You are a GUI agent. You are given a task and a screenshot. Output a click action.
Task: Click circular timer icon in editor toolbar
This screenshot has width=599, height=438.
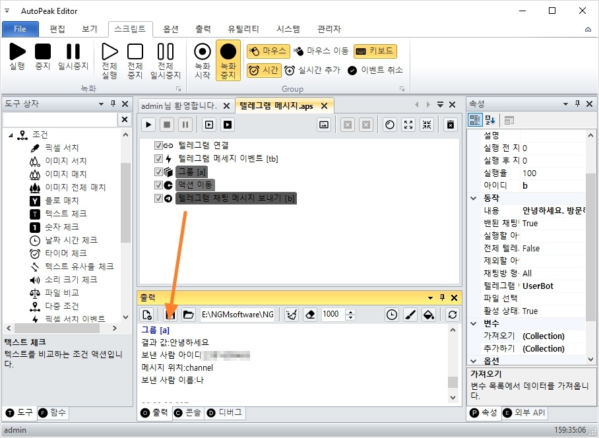point(390,125)
